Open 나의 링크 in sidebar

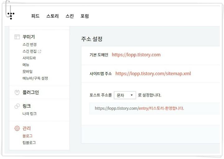coord(30,113)
